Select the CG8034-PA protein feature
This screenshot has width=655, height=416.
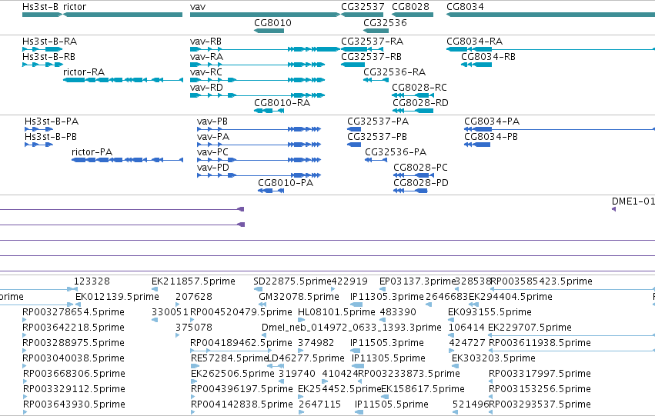(560, 129)
